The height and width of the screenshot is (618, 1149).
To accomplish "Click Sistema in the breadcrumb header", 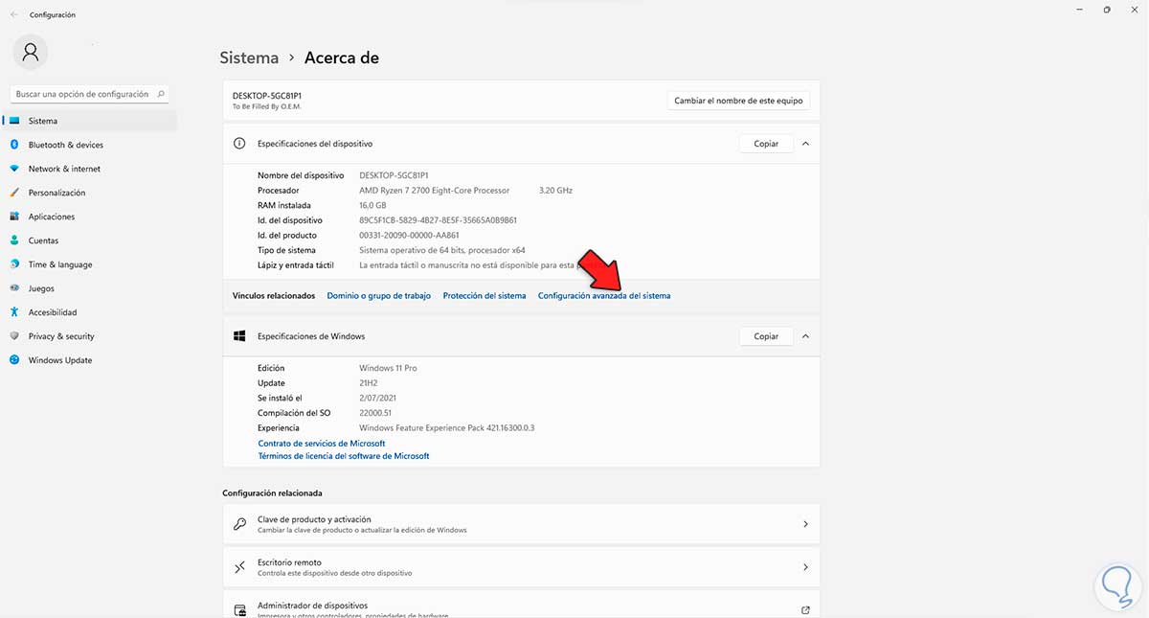I will pos(249,57).
